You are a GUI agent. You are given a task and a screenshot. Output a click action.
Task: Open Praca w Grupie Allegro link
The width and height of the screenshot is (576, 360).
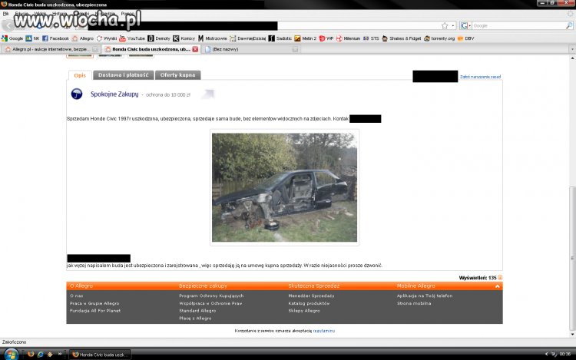pos(94,303)
